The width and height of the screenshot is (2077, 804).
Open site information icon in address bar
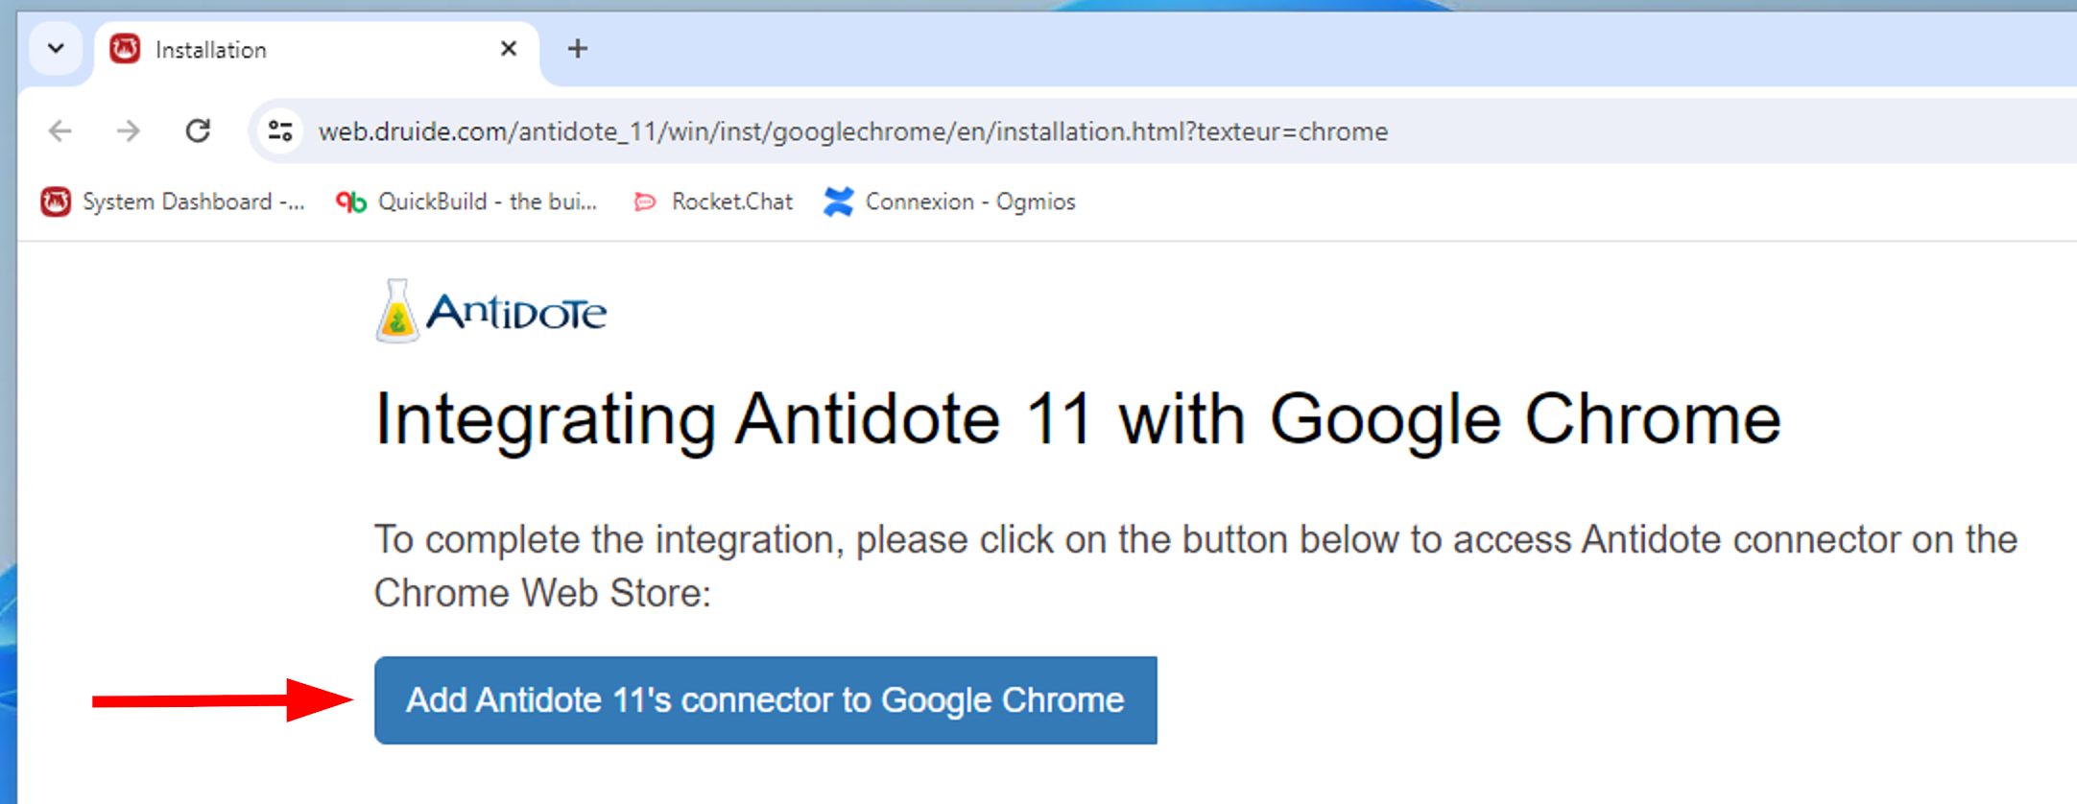pos(280,130)
